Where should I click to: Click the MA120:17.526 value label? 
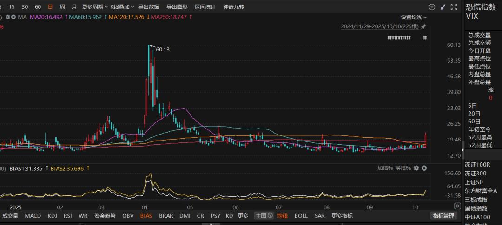tap(126, 17)
